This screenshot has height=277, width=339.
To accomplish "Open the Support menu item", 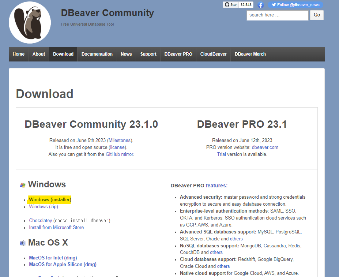I will point(148,54).
